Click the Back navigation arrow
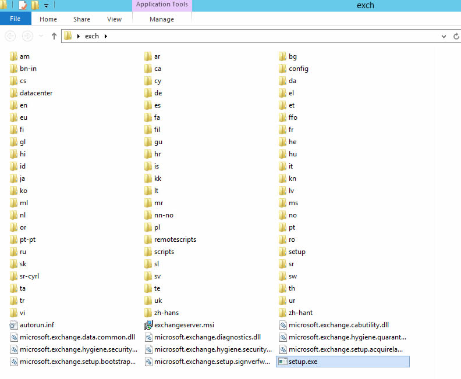The width and height of the screenshot is (461, 379). 10,36
